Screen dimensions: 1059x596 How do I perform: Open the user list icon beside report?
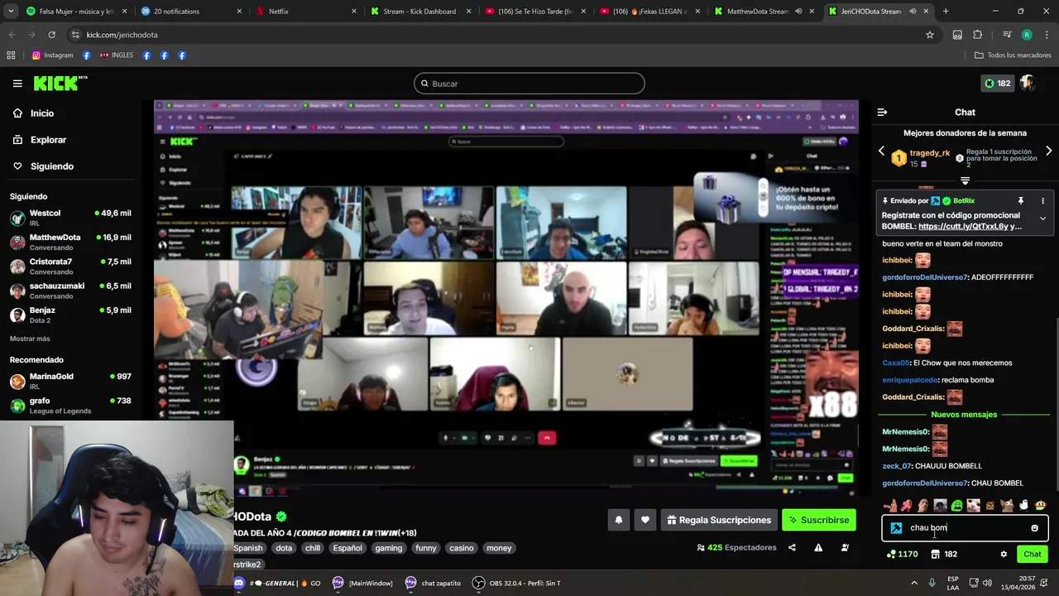[845, 548]
